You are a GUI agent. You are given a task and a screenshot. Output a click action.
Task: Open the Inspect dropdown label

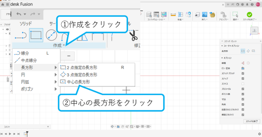pos(181,20)
